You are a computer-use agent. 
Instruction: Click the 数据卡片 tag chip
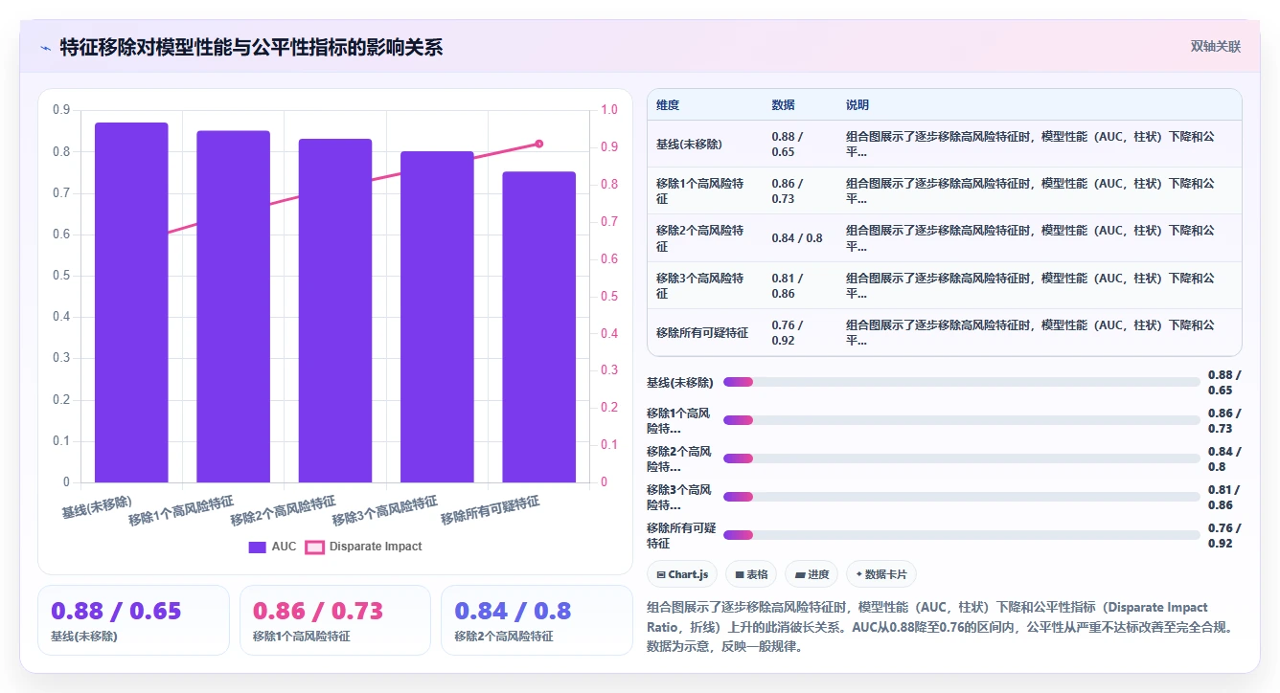click(x=881, y=574)
